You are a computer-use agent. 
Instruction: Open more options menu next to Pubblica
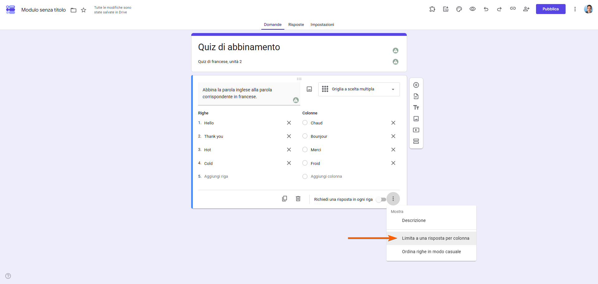click(x=575, y=9)
